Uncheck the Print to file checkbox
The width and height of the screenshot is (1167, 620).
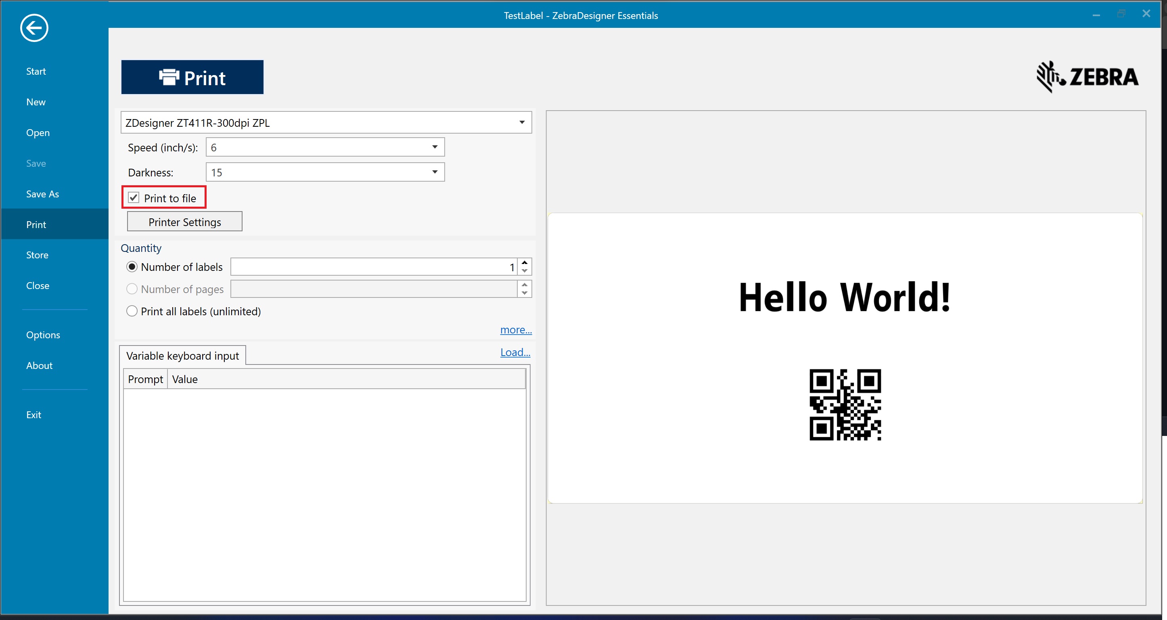click(134, 198)
